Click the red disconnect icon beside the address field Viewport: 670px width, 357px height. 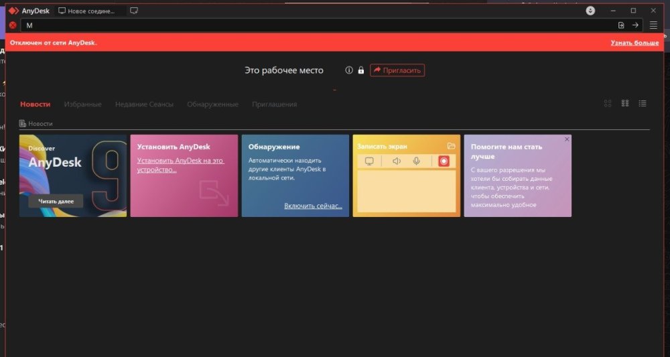pyautogui.click(x=13, y=25)
